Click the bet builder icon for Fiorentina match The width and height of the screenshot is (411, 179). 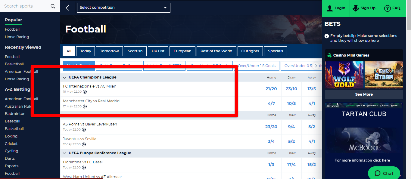click(84, 168)
